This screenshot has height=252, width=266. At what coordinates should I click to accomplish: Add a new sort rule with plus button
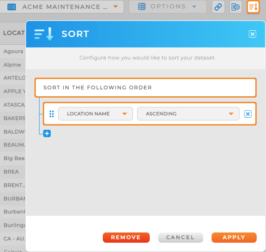click(x=47, y=133)
